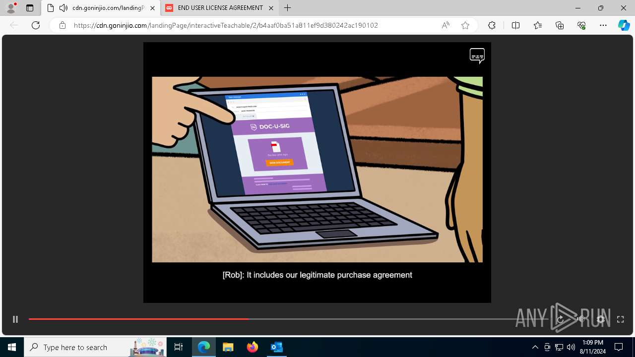Open network status tray icon
This screenshot has width=635, height=357.
click(559, 347)
